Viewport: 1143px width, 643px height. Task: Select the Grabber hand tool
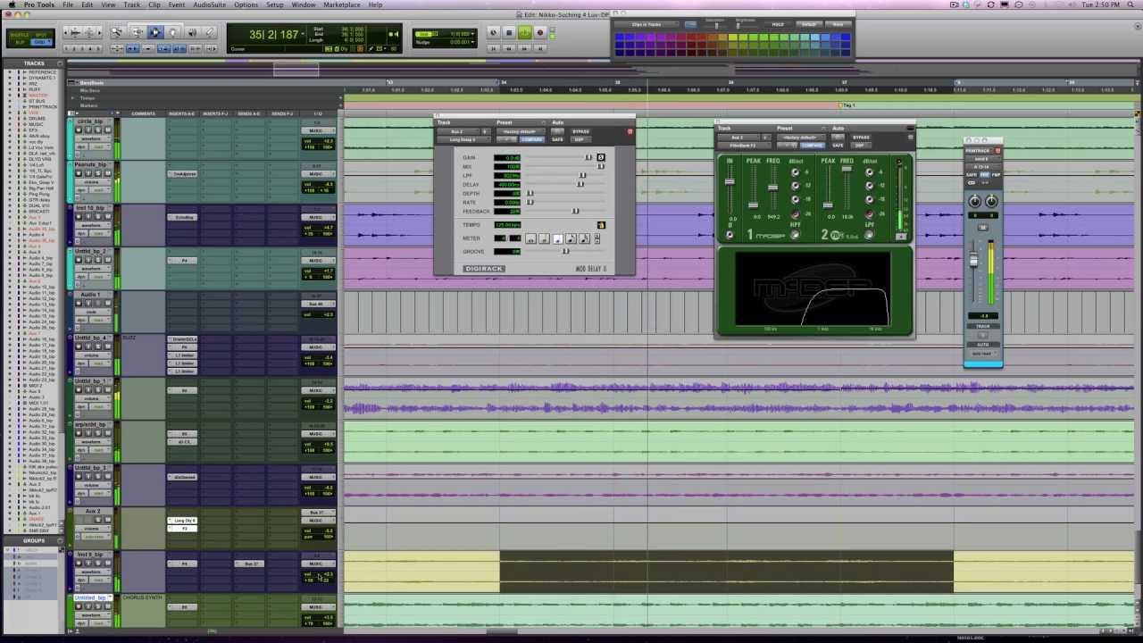(173, 33)
